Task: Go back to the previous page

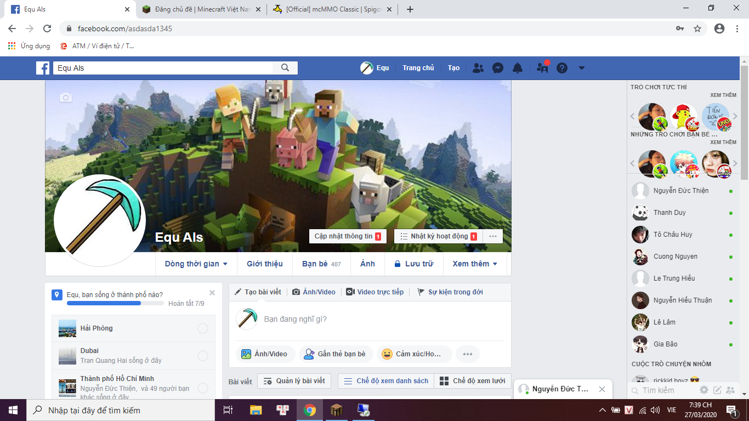Action: [x=12, y=29]
